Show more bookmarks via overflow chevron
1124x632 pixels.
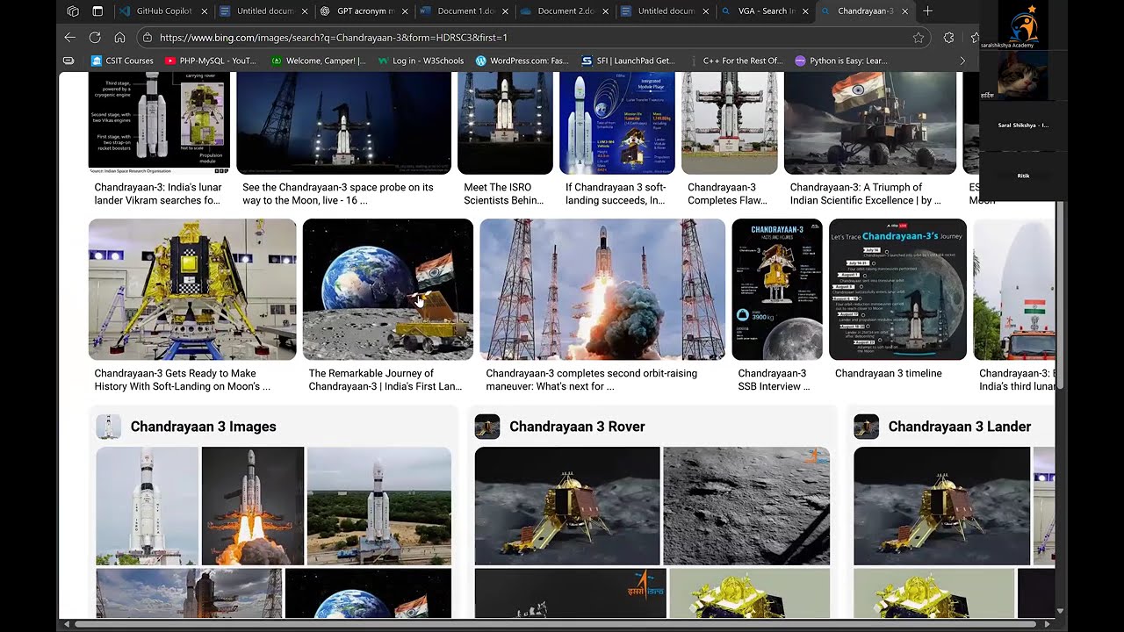click(x=962, y=61)
